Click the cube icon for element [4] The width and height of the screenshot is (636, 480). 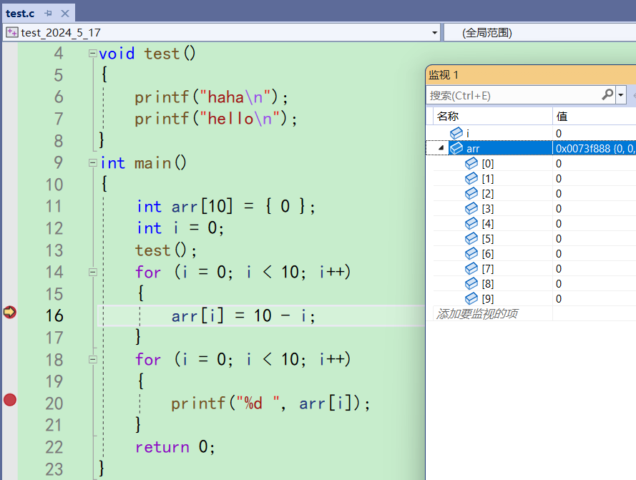tap(471, 223)
